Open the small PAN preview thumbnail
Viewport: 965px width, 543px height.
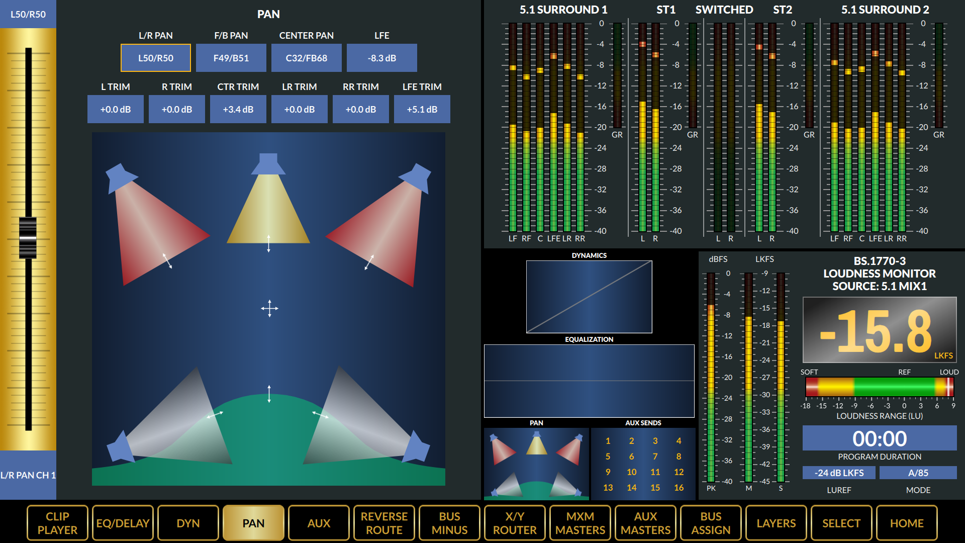pos(536,464)
